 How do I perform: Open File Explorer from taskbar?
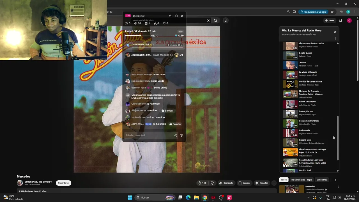[196, 198]
